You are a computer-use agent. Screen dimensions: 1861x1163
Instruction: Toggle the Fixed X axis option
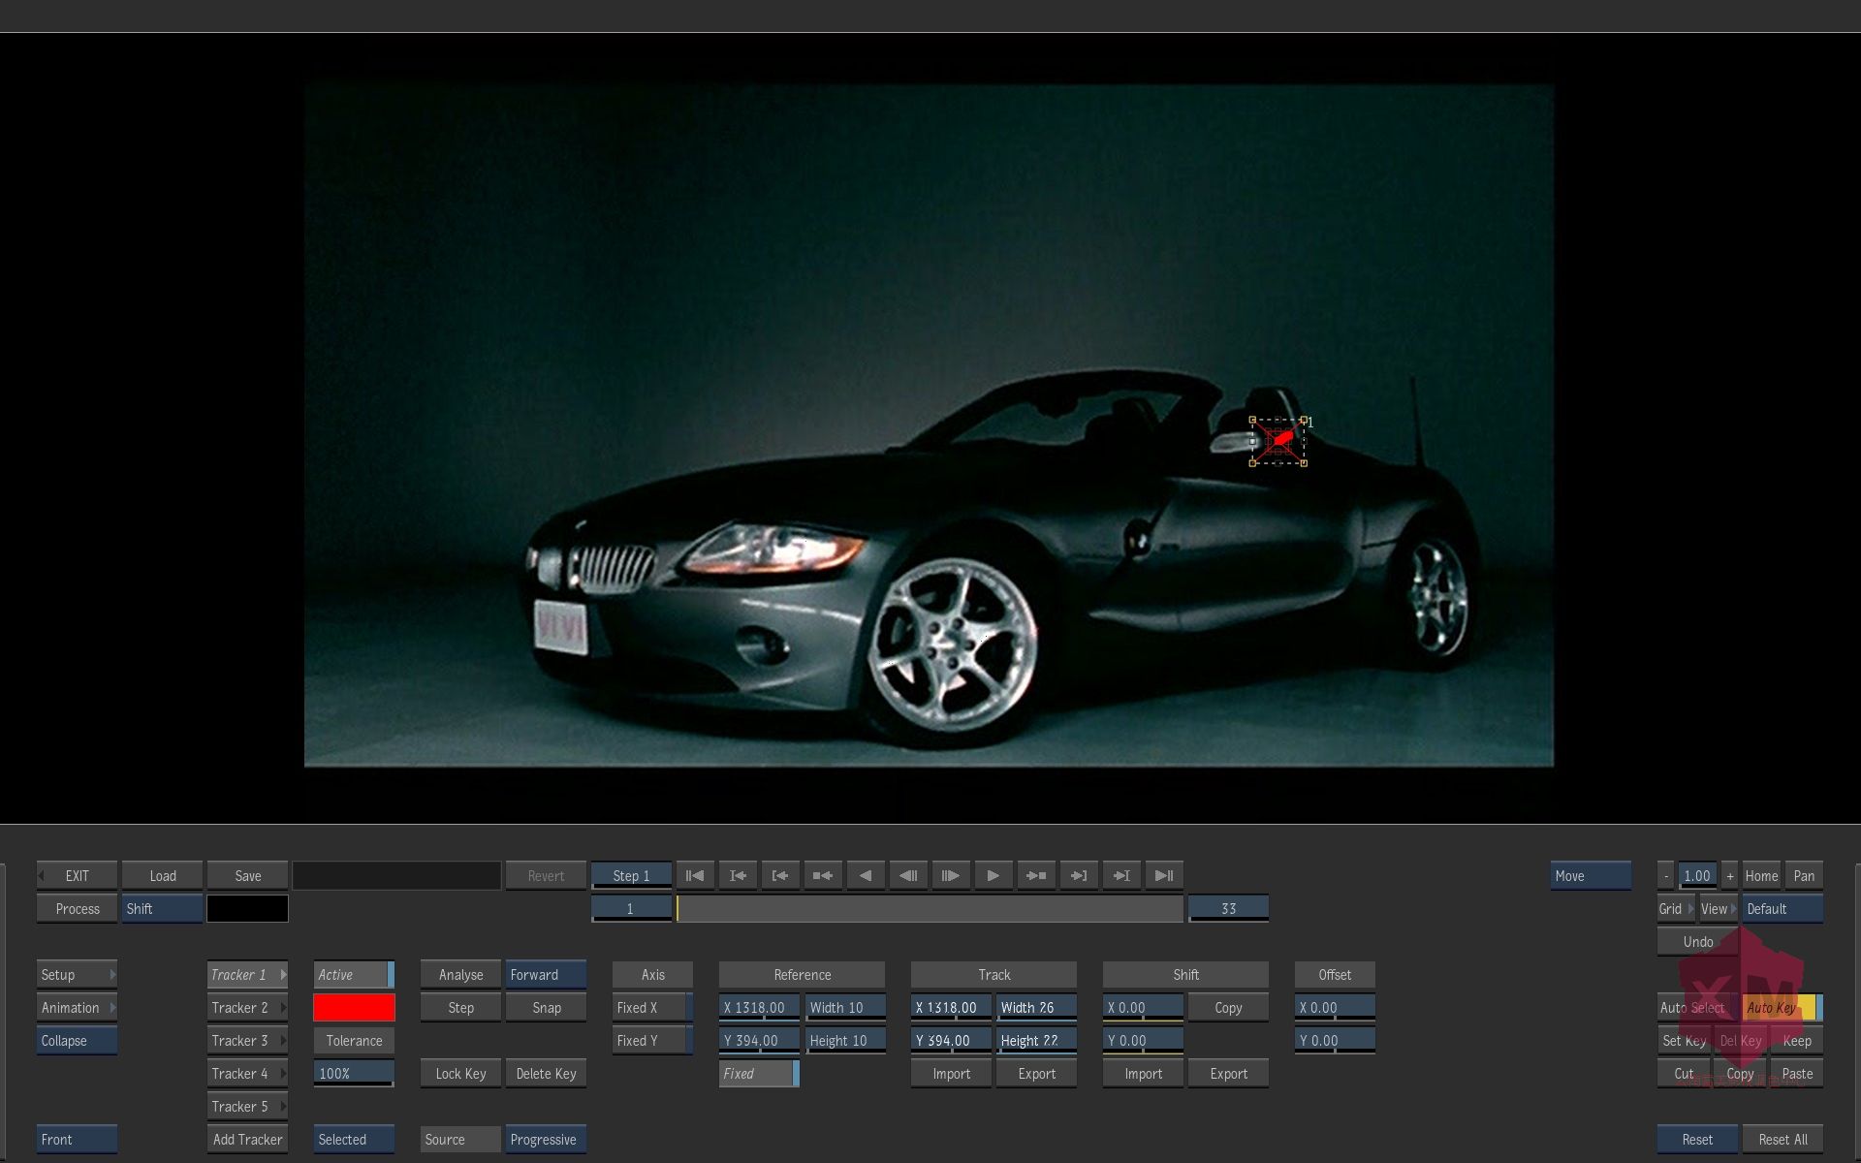pos(652,1007)
